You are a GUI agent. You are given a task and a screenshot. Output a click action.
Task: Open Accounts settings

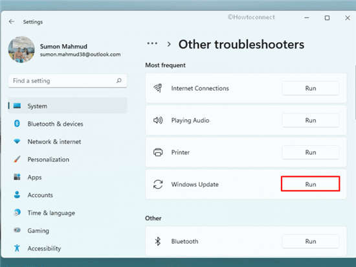click(67, 195)
